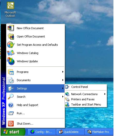Viewport: 132px width, 136px height.
Task: Expand the Programs submenu arrow
Action: (x=63, y=72)
